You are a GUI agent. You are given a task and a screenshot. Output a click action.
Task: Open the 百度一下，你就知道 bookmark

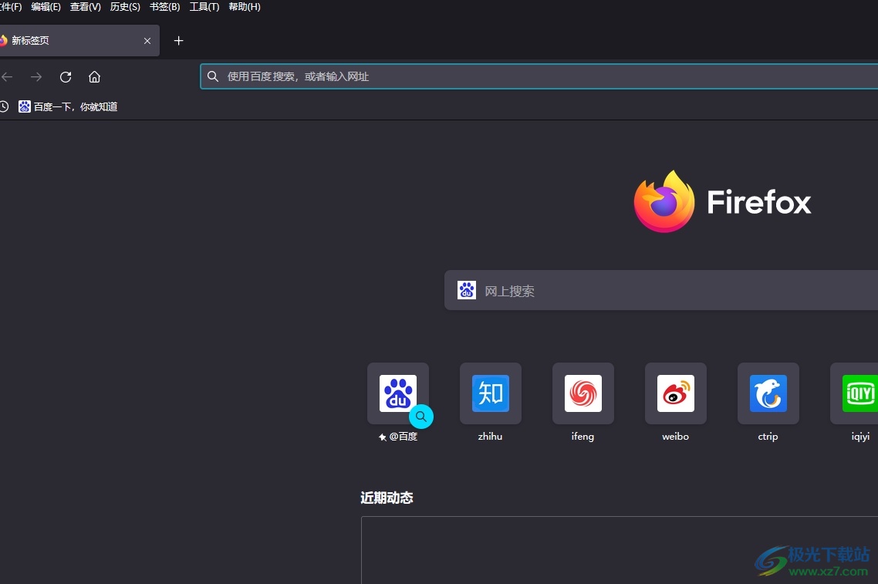(68, 106)
